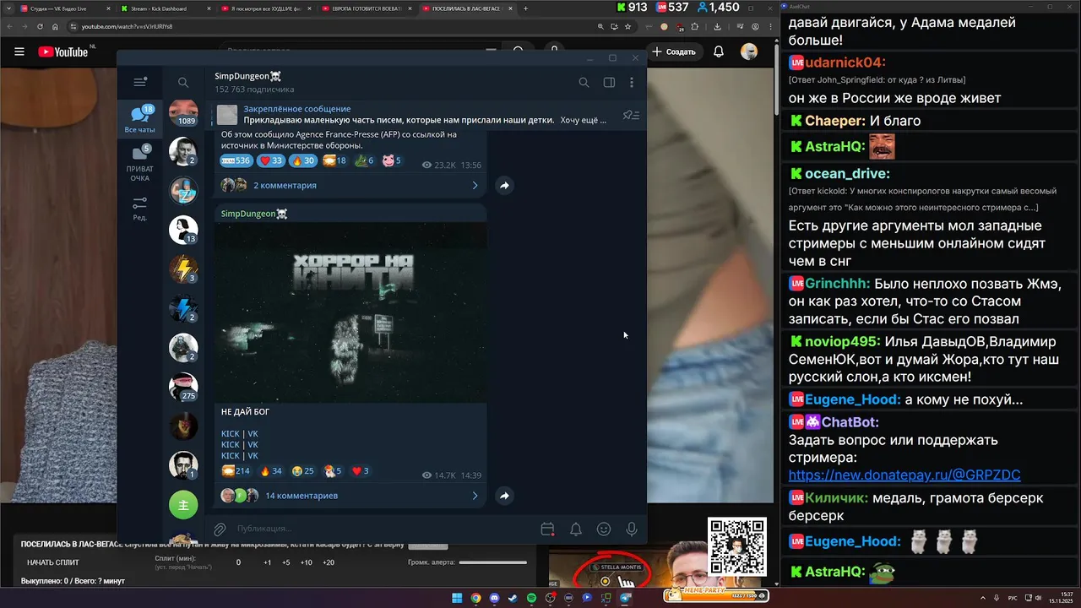Open the chat with 1089 unread
The image size is (1081, 608).
[183, 112]
